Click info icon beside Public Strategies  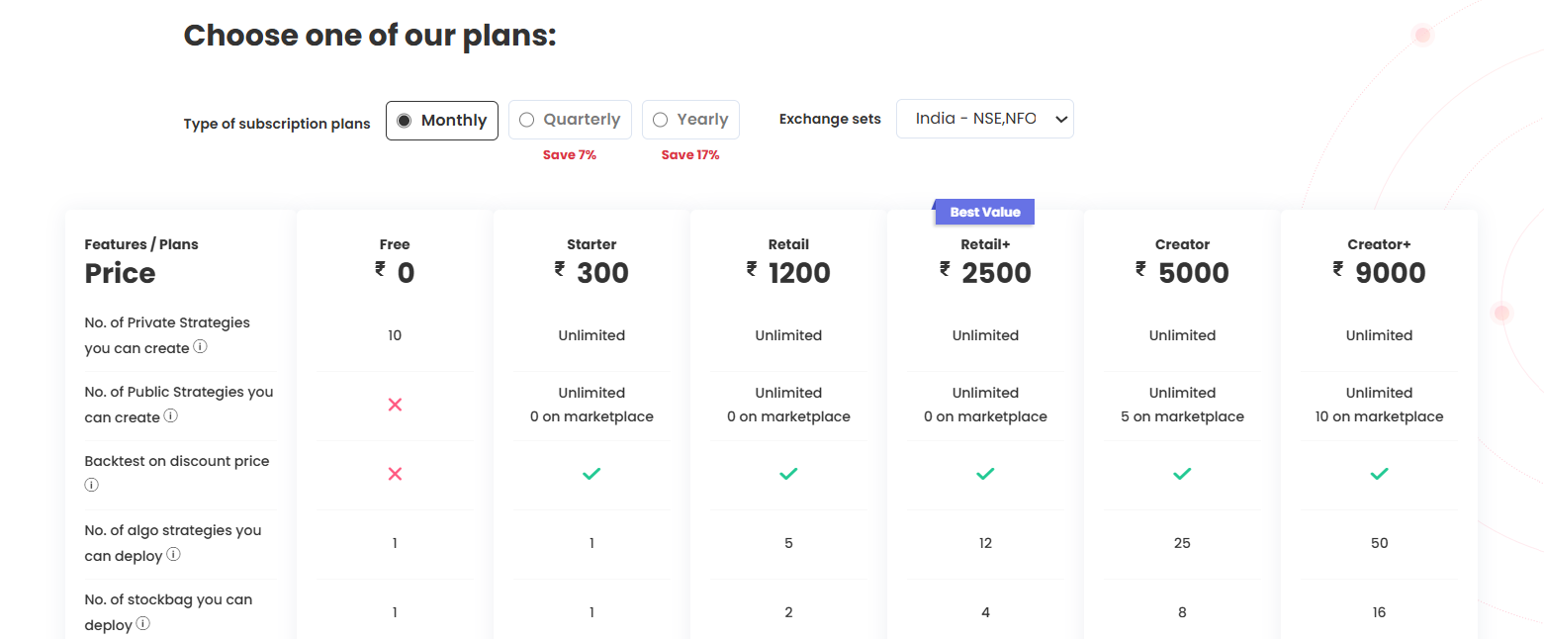pos(170,416)
